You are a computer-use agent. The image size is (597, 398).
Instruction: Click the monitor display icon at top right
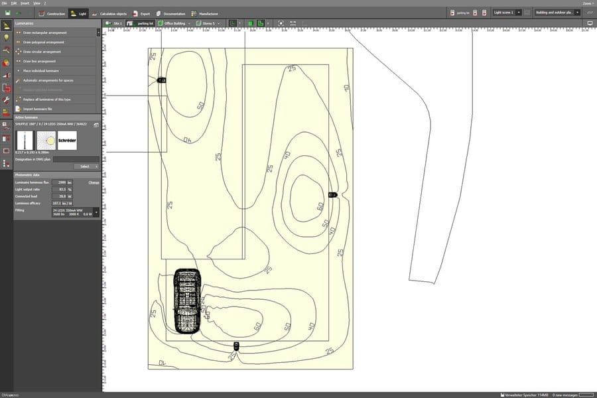click(x=590, y=23)
